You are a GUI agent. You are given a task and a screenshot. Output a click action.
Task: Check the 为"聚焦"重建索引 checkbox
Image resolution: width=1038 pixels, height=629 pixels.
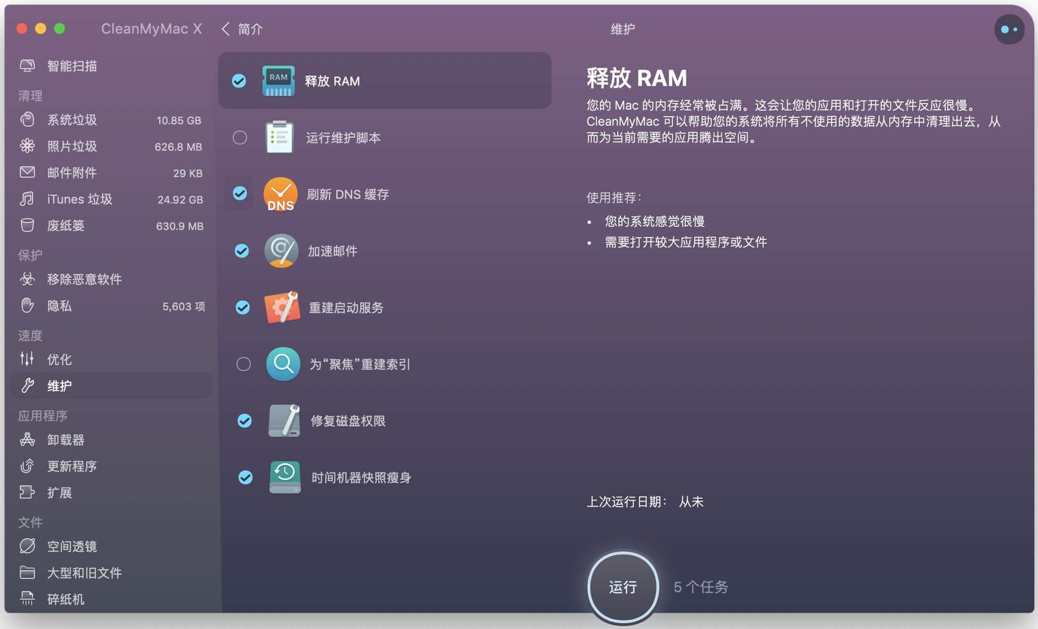click(x=243, y=364)
